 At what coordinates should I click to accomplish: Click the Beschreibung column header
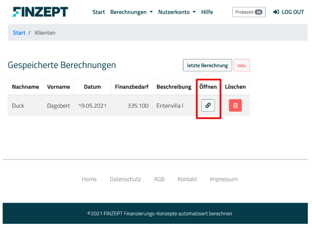[x=174, y=87]
